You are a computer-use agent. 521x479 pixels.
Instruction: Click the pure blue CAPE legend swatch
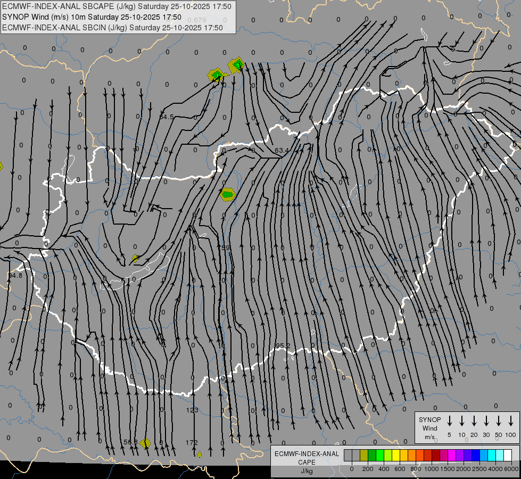pyautogui.click(x=476, y=455)
